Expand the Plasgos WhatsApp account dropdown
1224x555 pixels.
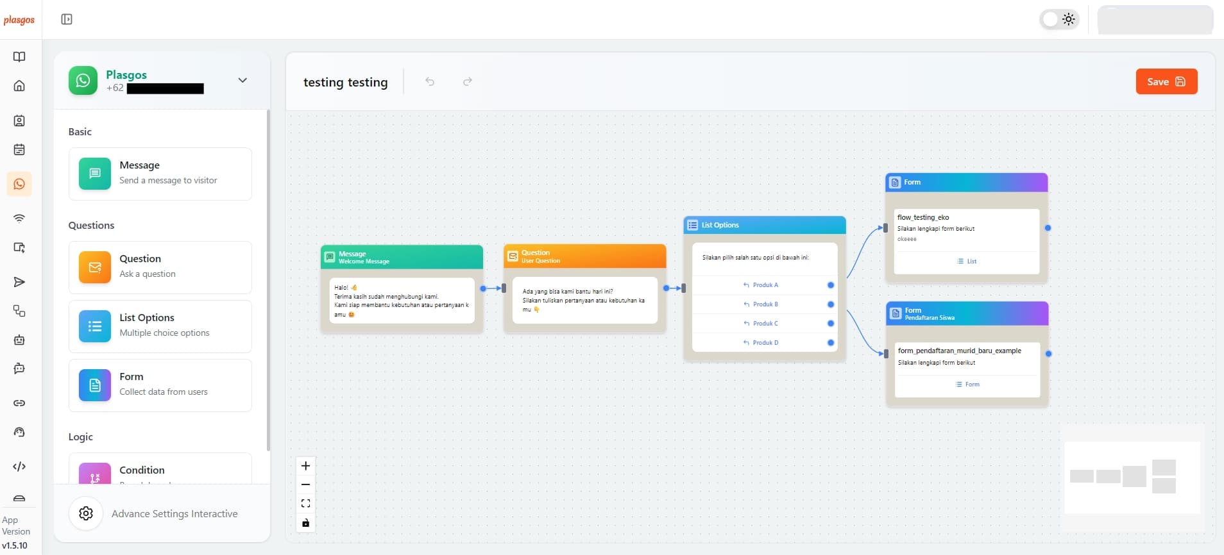coord(242,80)
